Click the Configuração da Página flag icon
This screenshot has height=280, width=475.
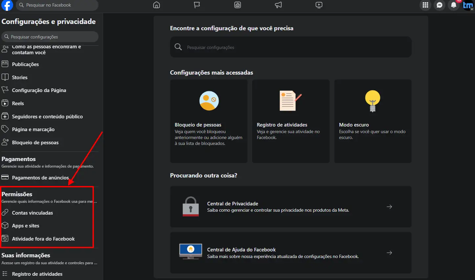coord(5,90)
